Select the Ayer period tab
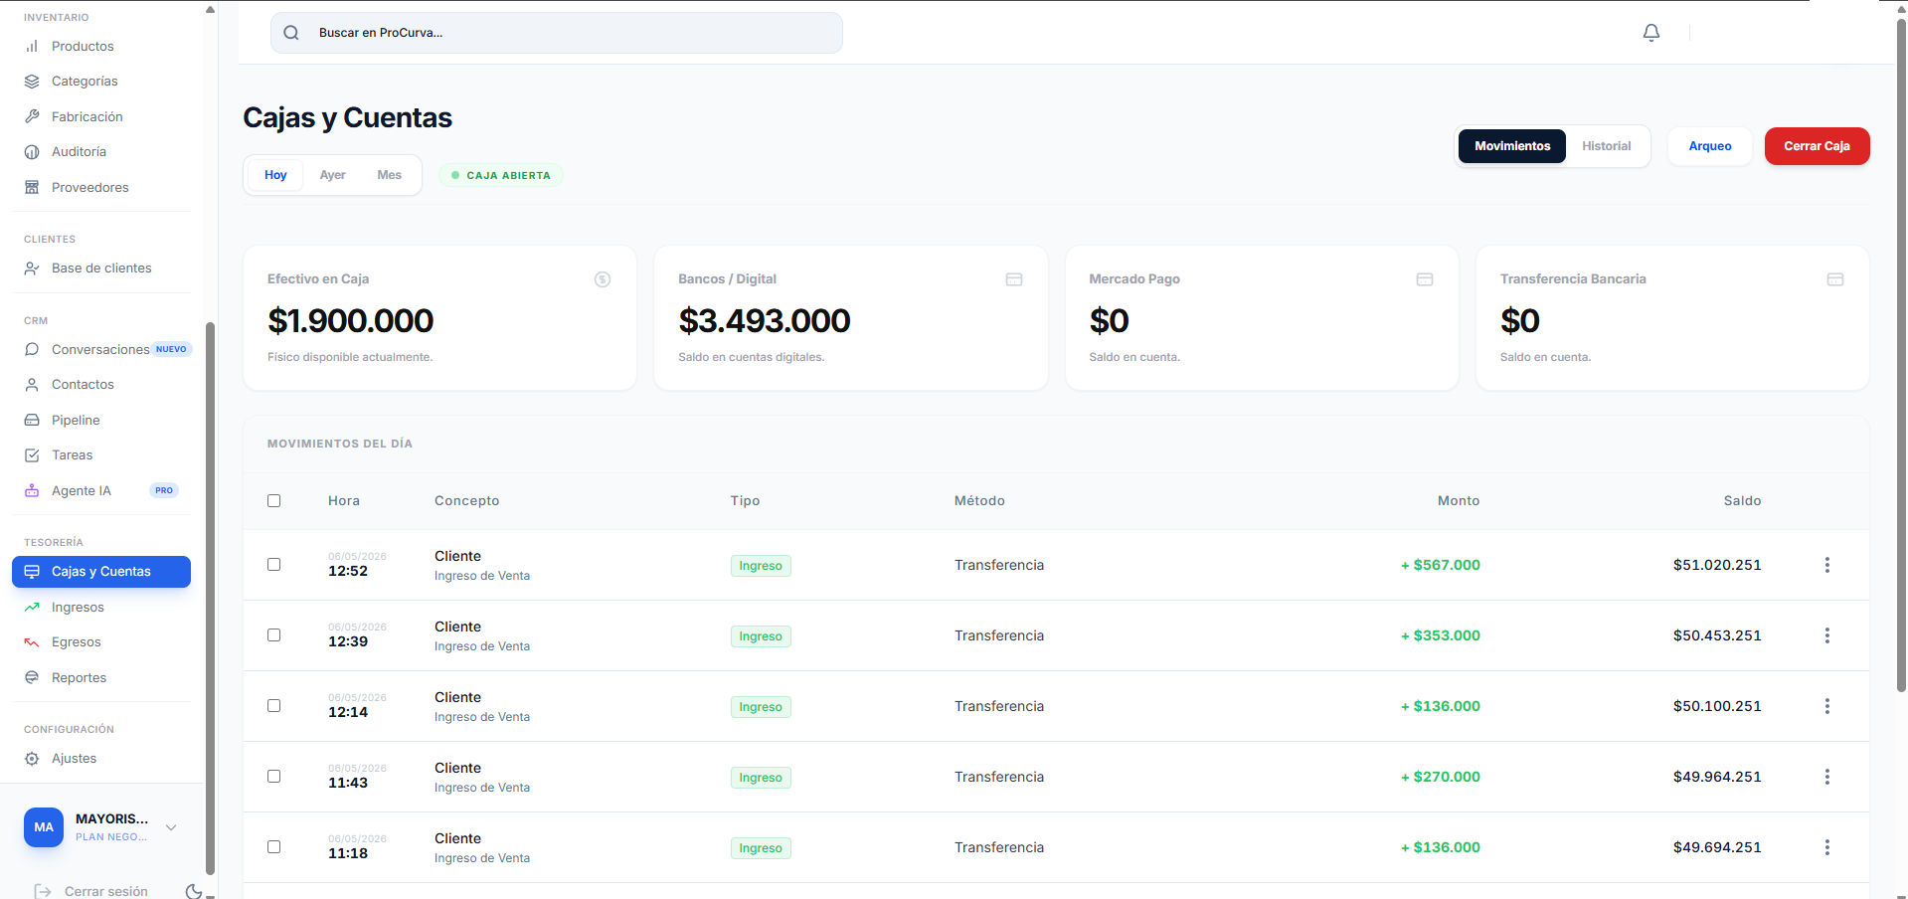Screen dimensions: 1908x899 pos(332,175)
